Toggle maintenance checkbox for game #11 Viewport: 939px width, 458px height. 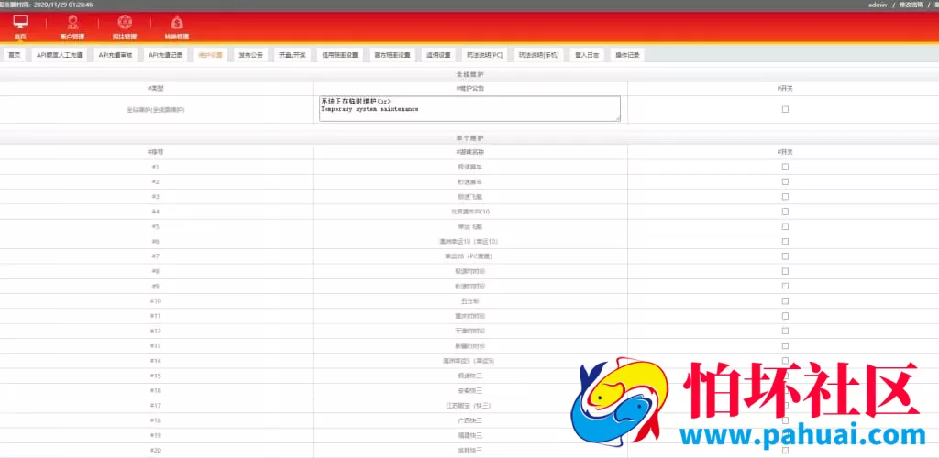[785, 316]
